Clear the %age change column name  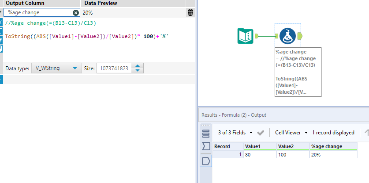[76, 13]
